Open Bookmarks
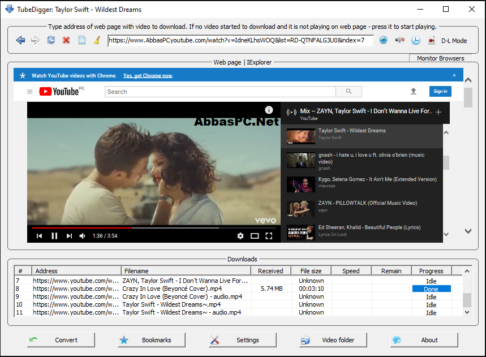Image resolution: width=486 pixels, height=357 pixels. tap(152, 340)
